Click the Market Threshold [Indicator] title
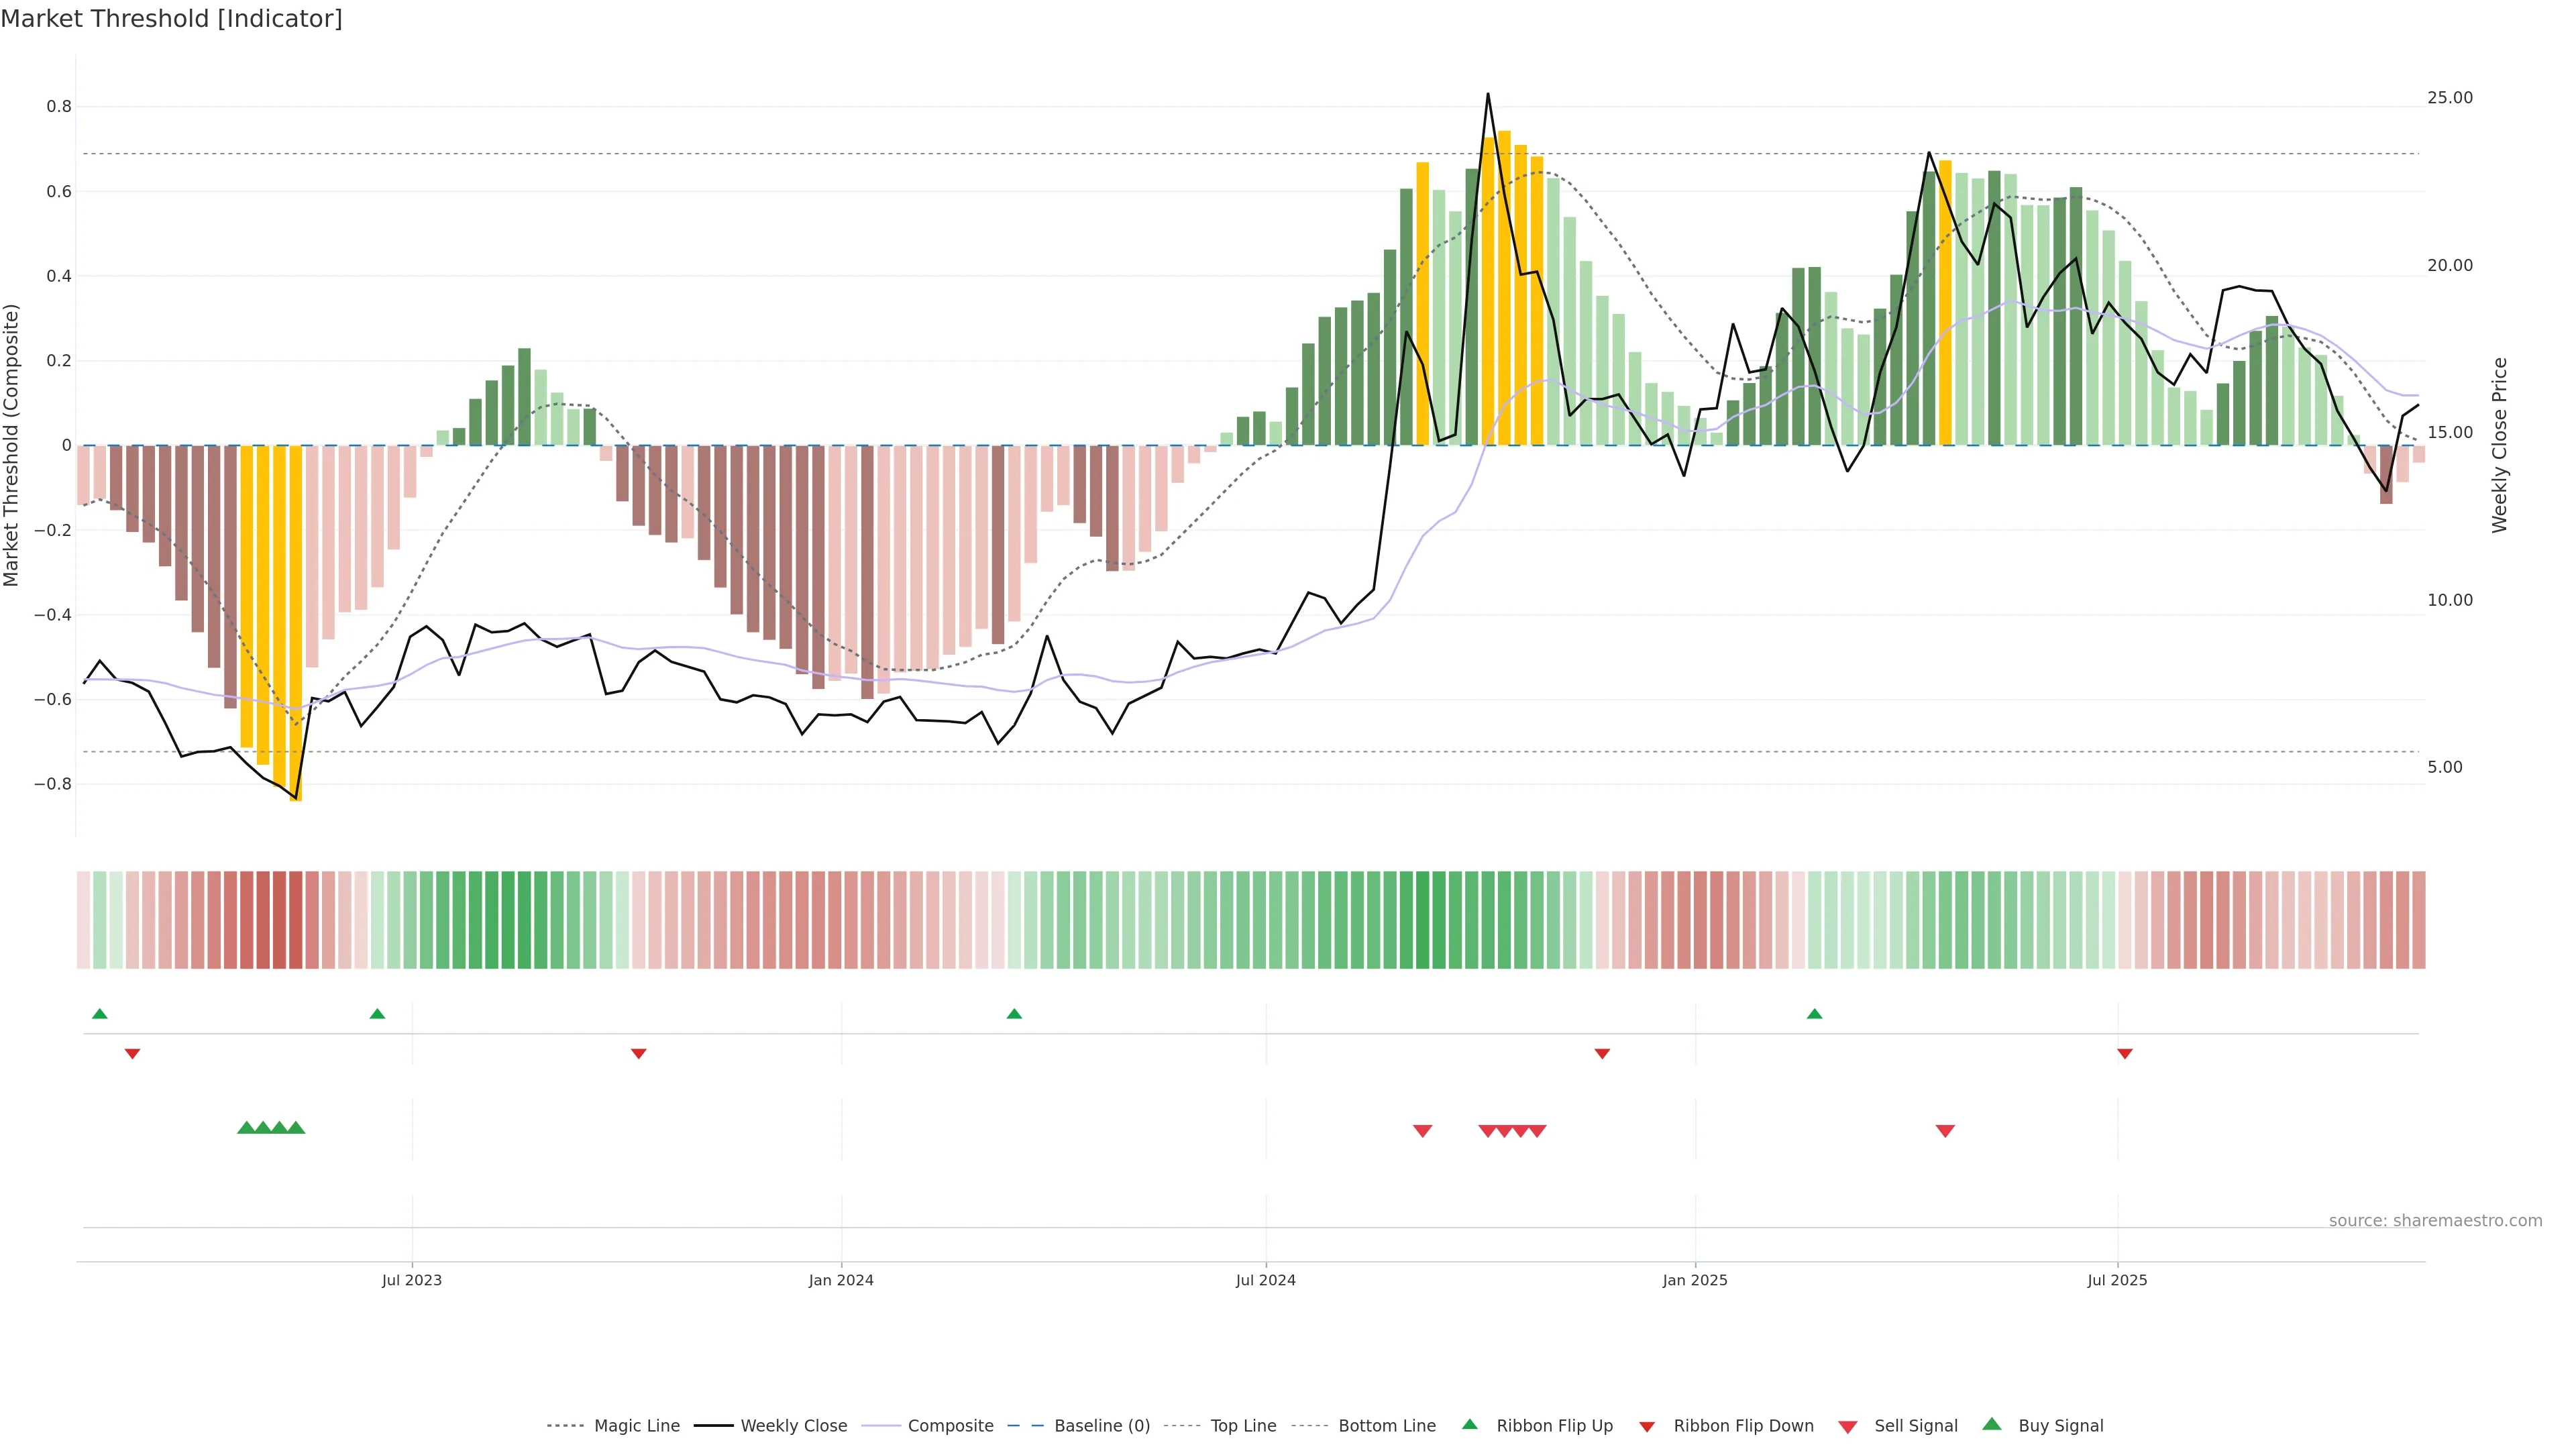2576x1449 pixels. tap(171, 19)
